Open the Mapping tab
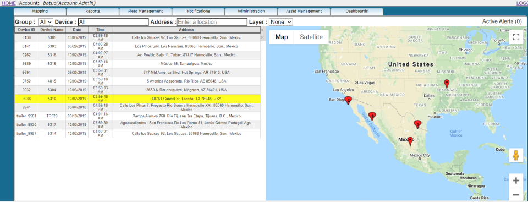Viewport: 528px width, 202px height. (40, 12)
